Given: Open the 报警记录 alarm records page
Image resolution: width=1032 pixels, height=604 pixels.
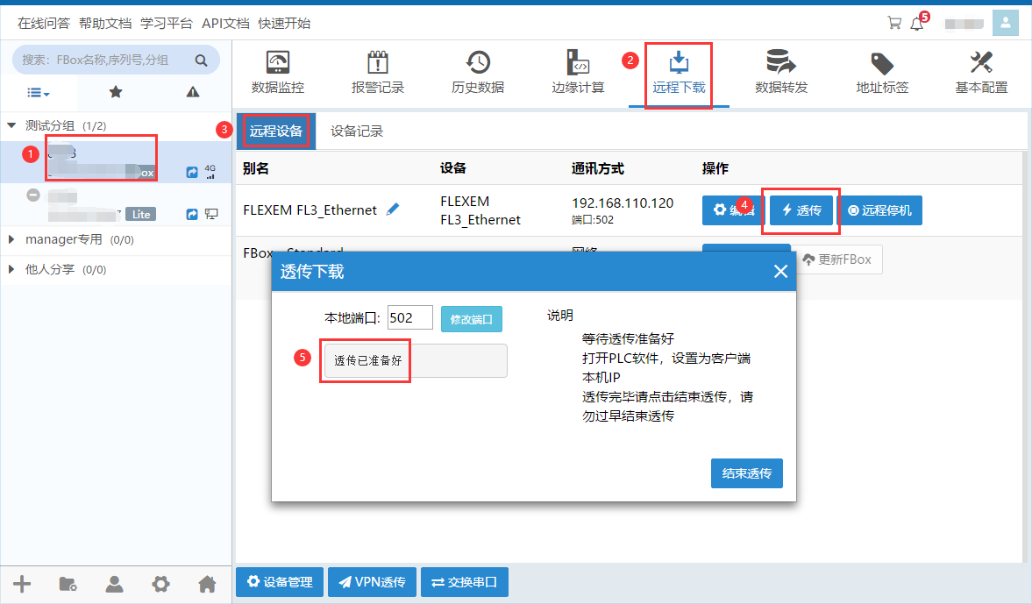Looking at the screenshot, I should pos(378,73).
